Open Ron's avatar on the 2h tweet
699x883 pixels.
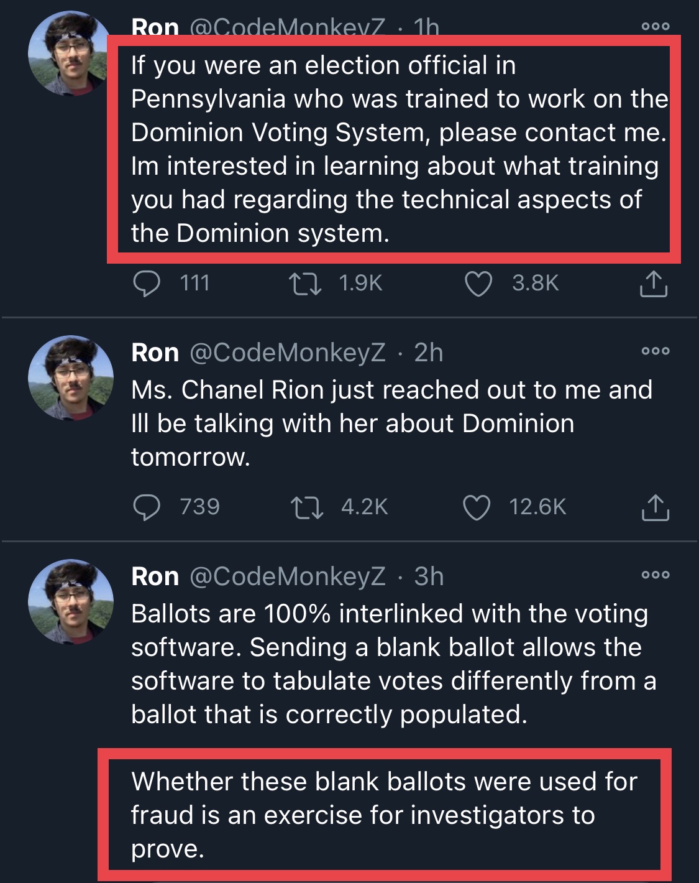pyautogui.click(x=71, y=379)
